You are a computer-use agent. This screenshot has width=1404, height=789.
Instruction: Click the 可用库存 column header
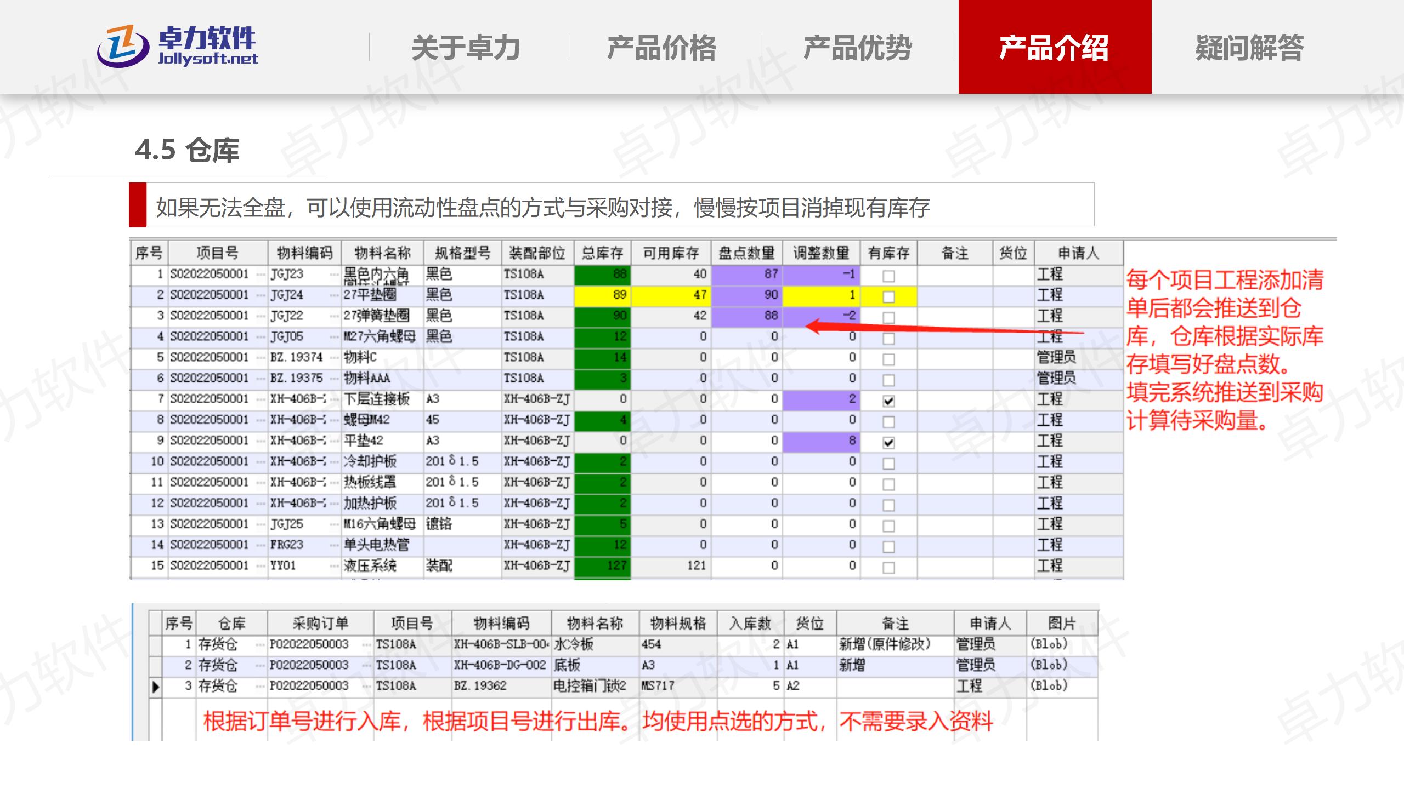click(671, 253)
